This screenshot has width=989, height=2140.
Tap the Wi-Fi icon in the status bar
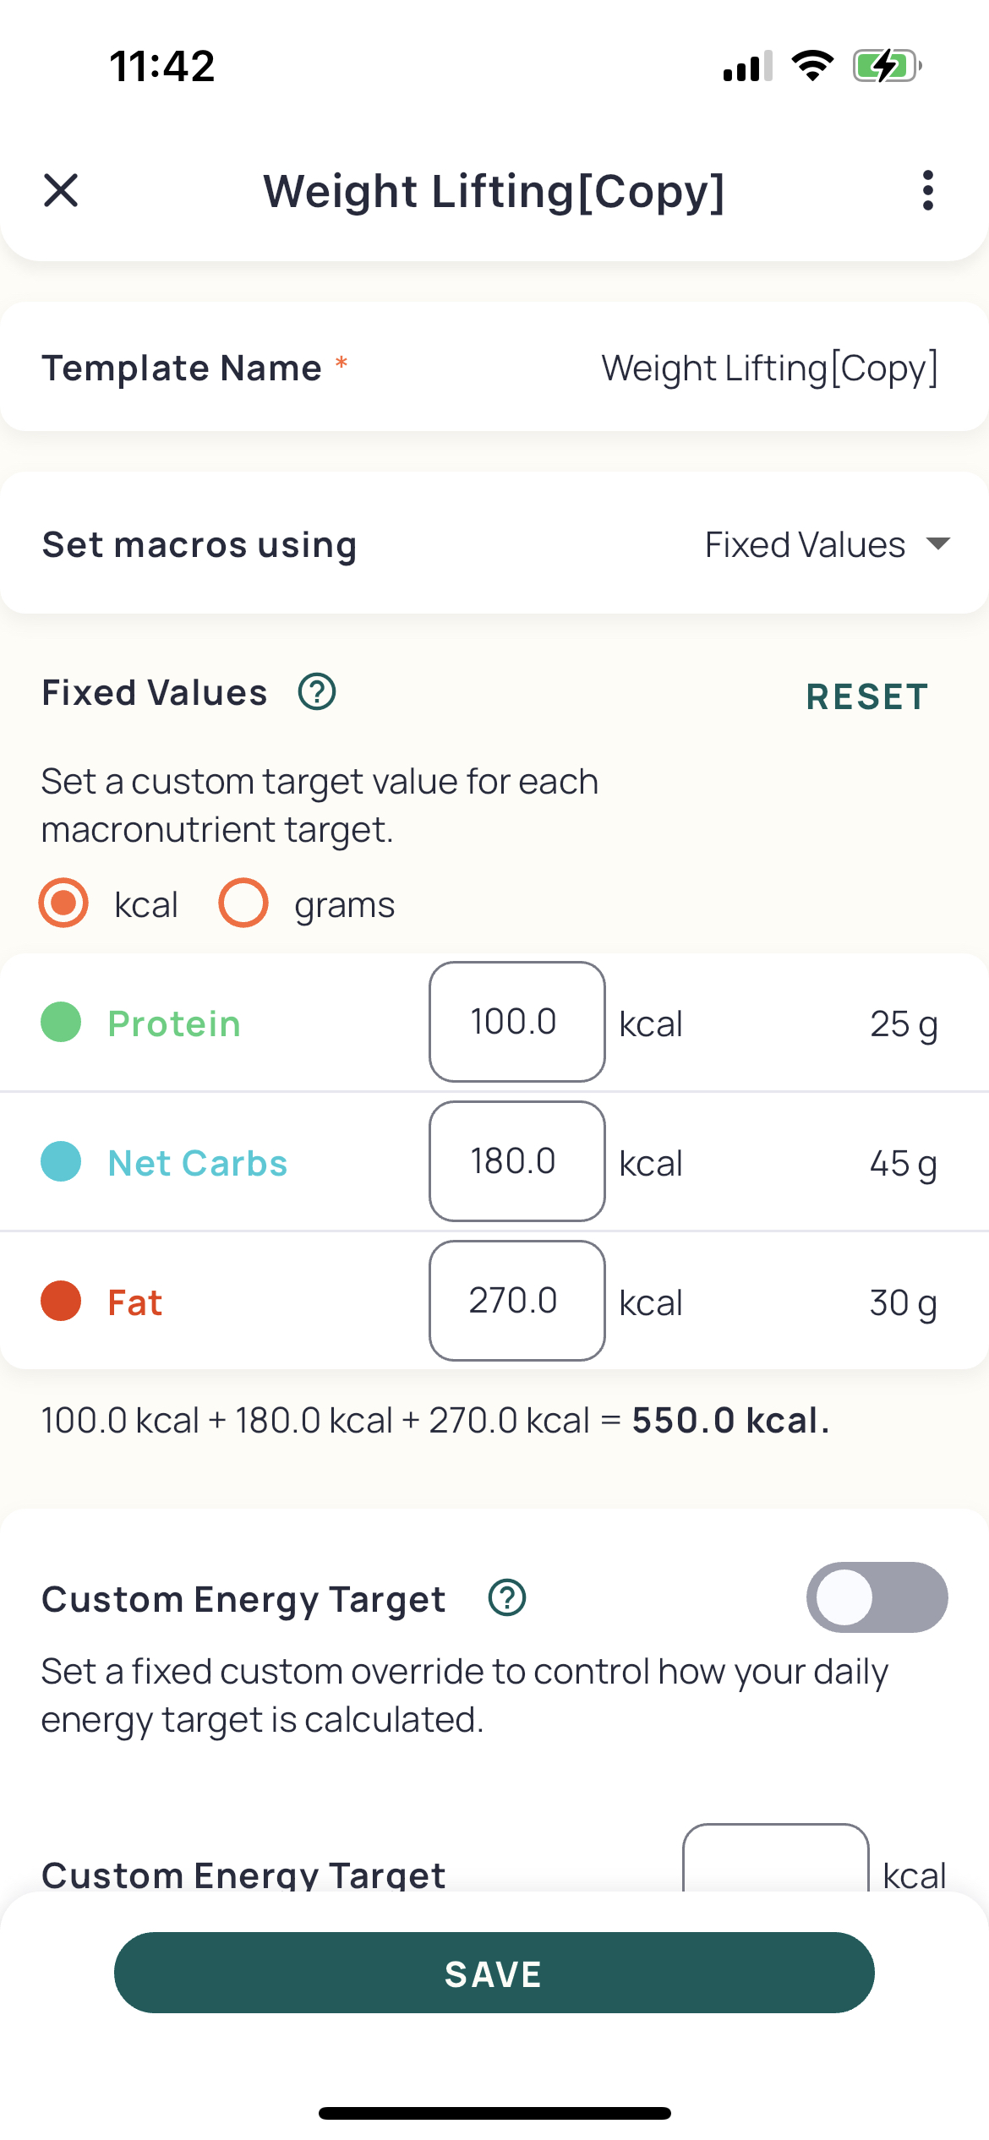pyautogui.click(x=812, y=65)
